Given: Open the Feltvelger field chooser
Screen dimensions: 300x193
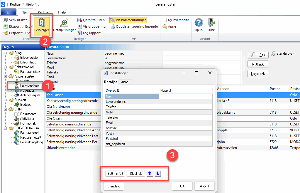Looking at the screenshot, I should click(x=41, y=26).
